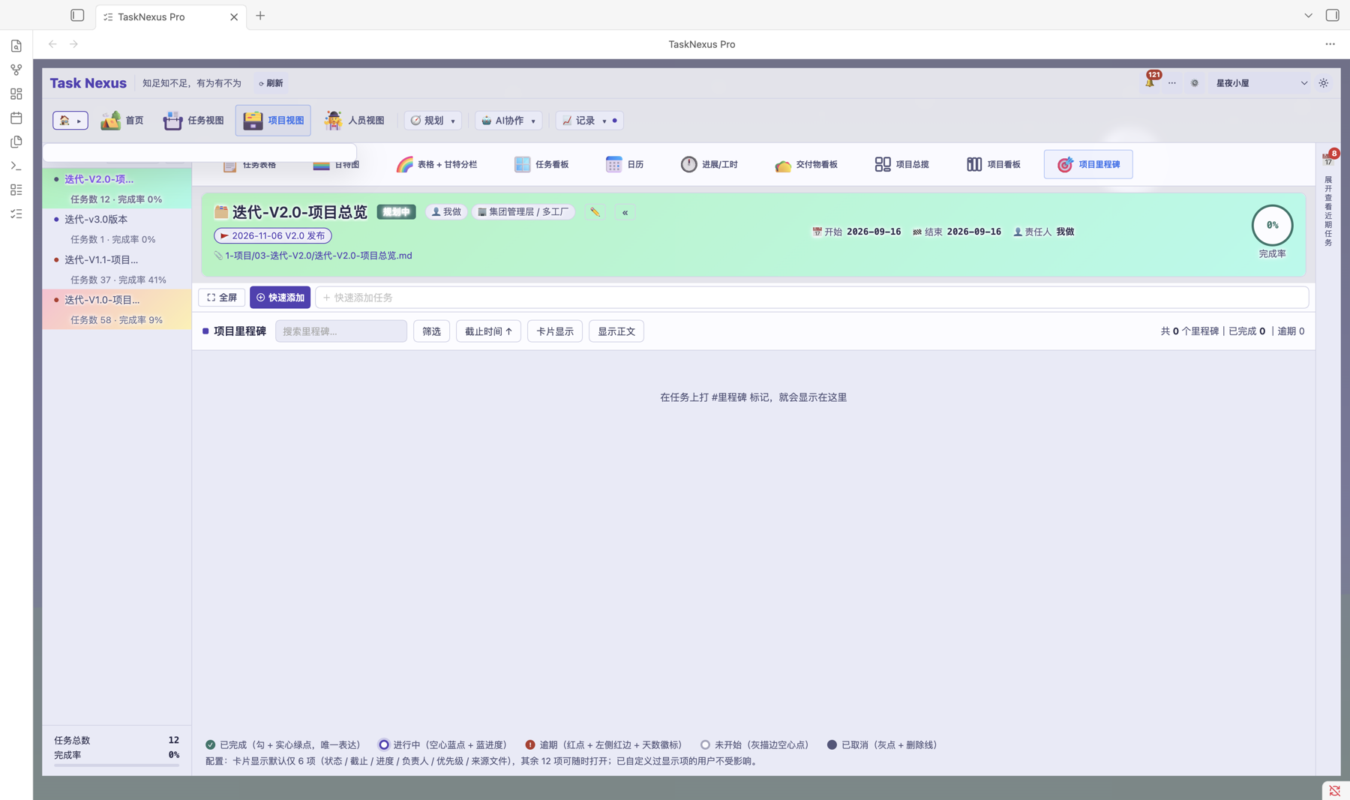The height and width of the screenshot is (800, 1350).
Task: Click the sun theme icon
Action: [x=1324, y=83]
